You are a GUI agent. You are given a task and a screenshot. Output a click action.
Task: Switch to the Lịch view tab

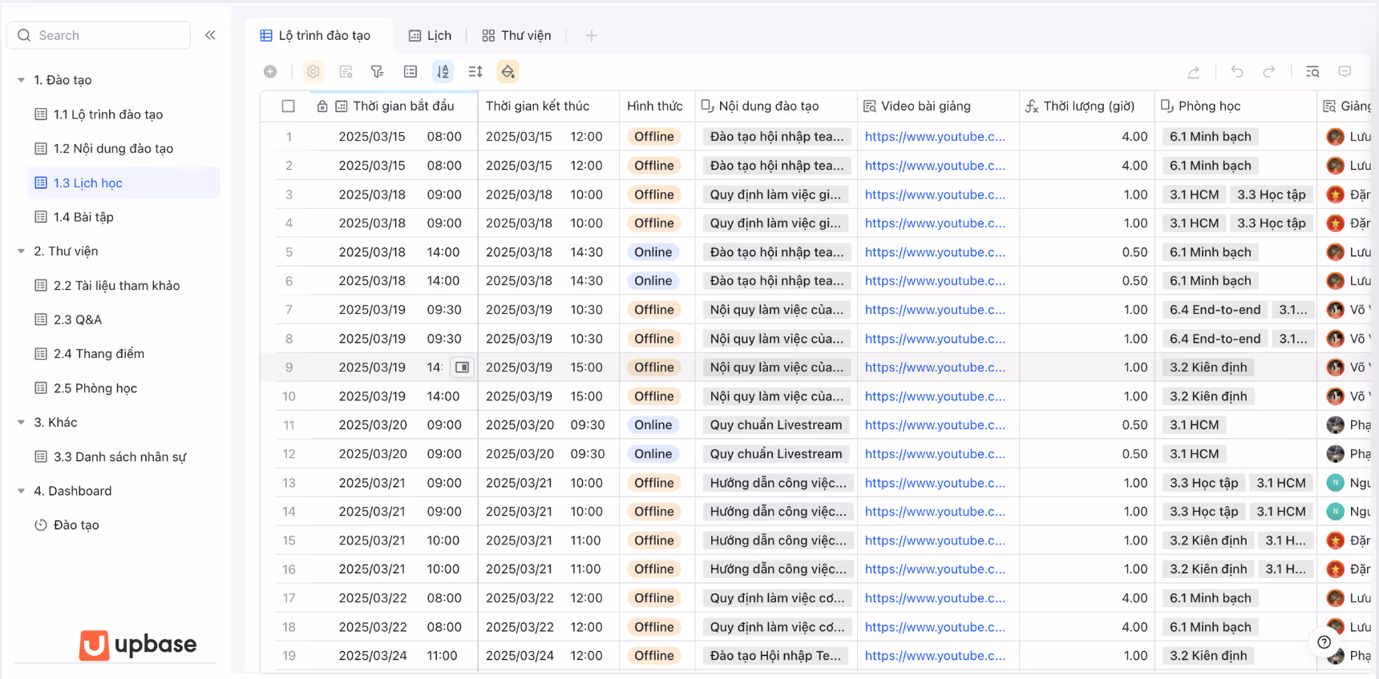431,35
